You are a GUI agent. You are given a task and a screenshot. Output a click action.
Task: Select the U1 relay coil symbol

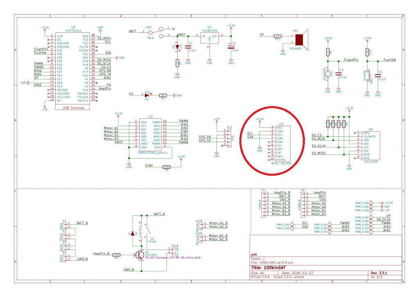141,234
